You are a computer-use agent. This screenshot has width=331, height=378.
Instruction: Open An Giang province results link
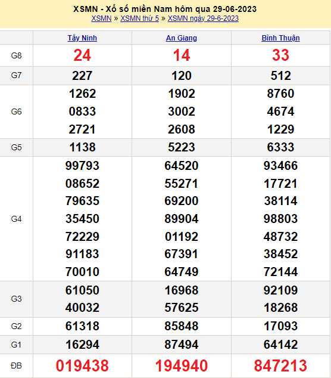(x=181, y=38)
